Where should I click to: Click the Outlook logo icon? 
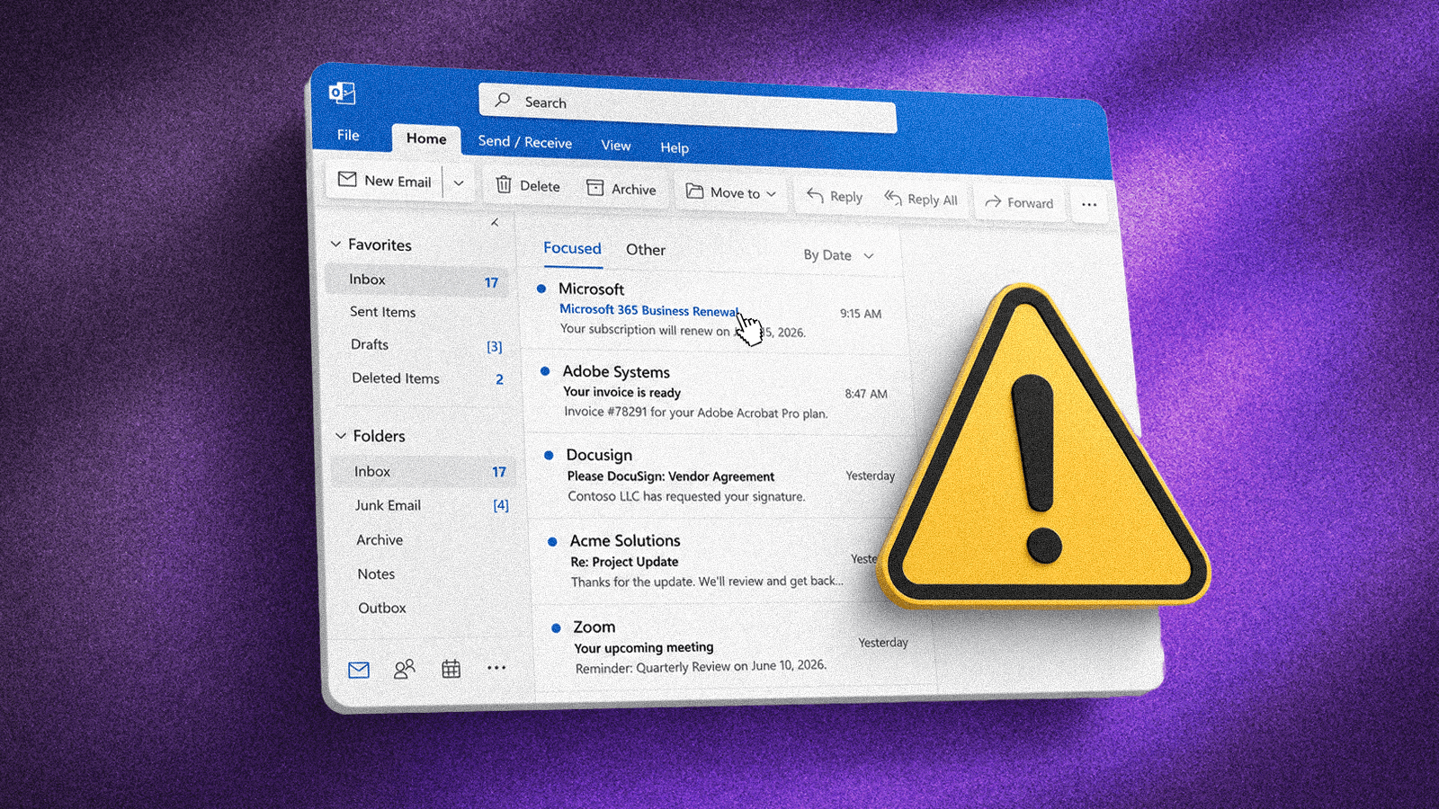(342, 93)
